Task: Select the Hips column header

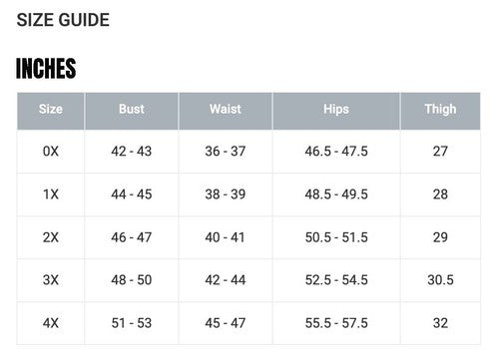Action: pyautogui.click(x=336, y=111)
